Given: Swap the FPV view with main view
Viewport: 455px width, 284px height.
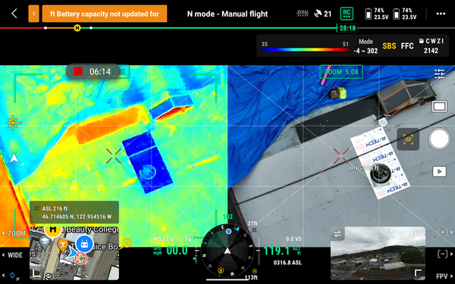Looking at the screenshot, I should pyautogui.click(x=337, y=234).
